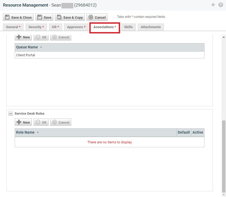Click the favorite star icon
Image resolution: width=226 pixels, height=197 pixels.
213,5
